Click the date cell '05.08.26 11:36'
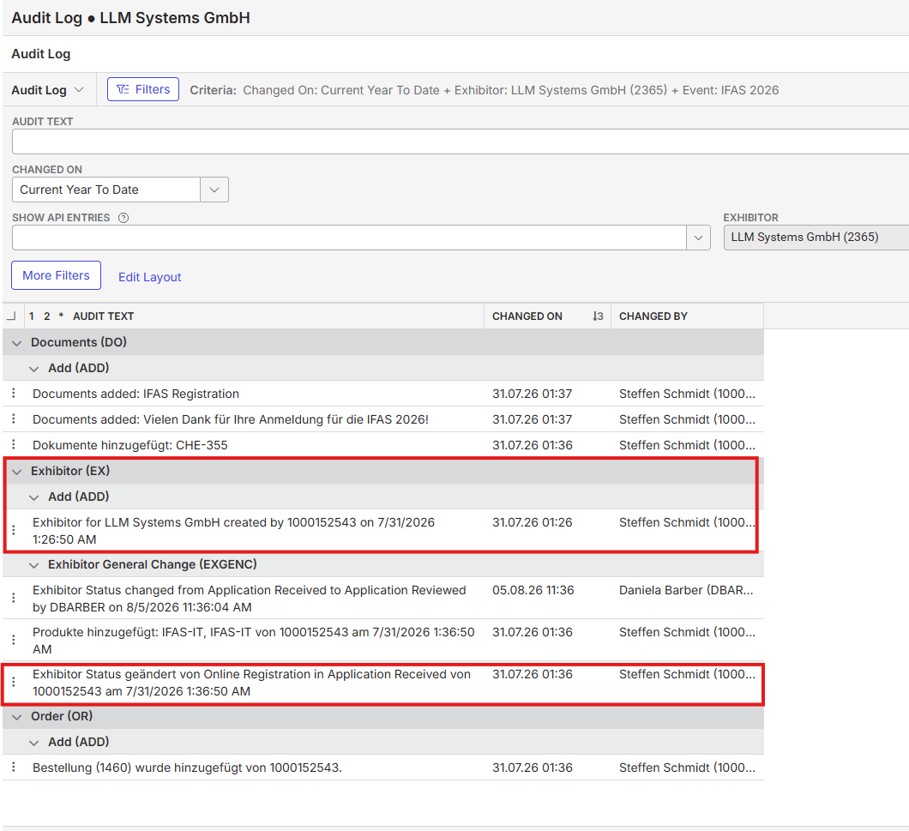The width and height of the screenshot is (909, 831). [533, 590]
